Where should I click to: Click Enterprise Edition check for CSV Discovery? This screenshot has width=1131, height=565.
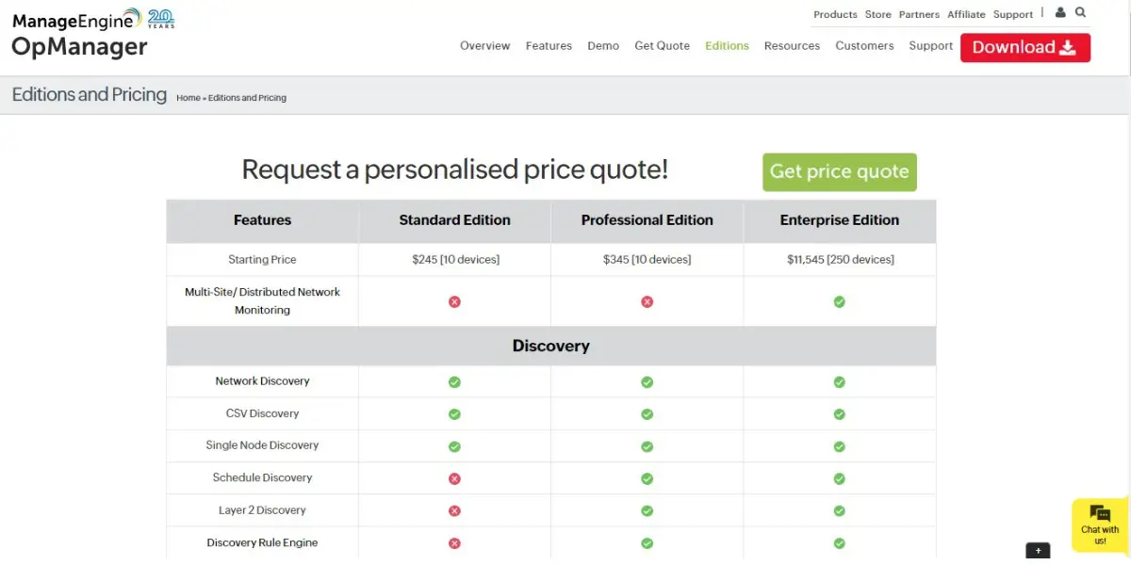click(839, 414)
